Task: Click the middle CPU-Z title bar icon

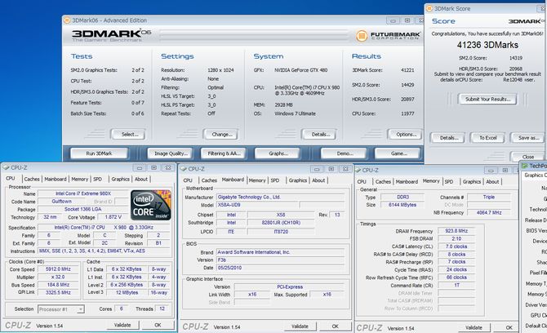Action: [x=184, y=169]
